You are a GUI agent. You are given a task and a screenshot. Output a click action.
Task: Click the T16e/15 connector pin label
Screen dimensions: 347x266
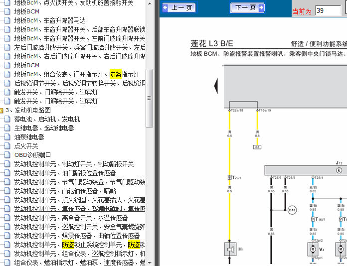[265, 111]
